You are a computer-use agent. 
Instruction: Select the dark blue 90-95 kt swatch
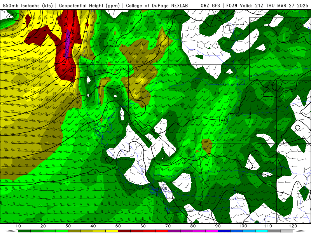[x=224, y=231]
